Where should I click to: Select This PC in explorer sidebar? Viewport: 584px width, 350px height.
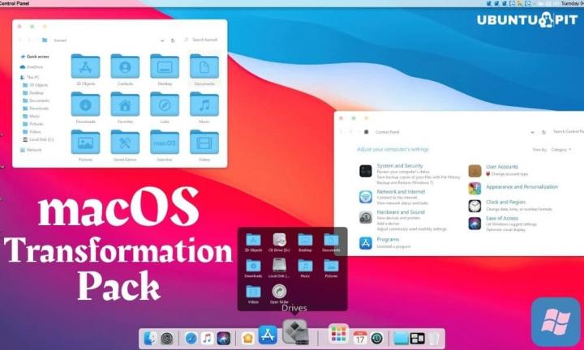point(30,77)
